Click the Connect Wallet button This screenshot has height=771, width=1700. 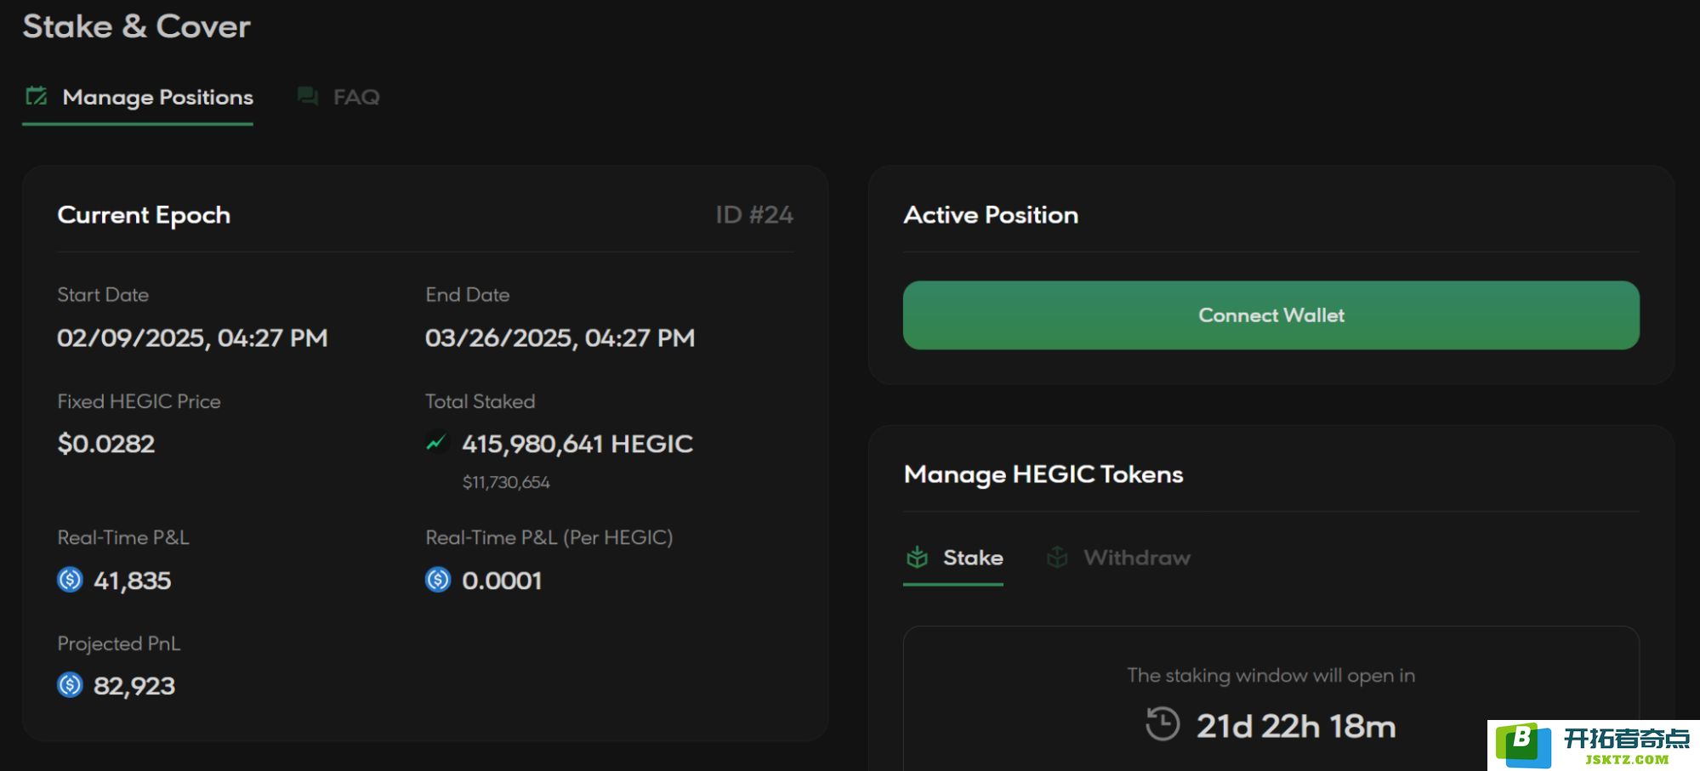coord(1271,315)
